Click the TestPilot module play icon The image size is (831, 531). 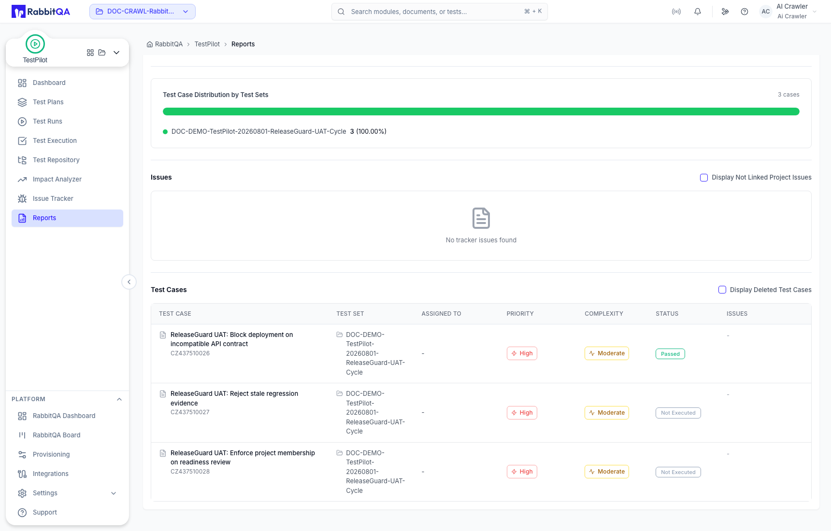tap(35, 44)
